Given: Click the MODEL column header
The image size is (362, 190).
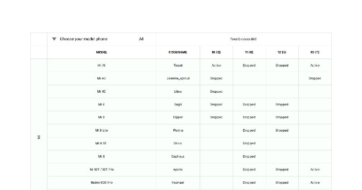Looking at the screenshot, I should tap(101, 52).
